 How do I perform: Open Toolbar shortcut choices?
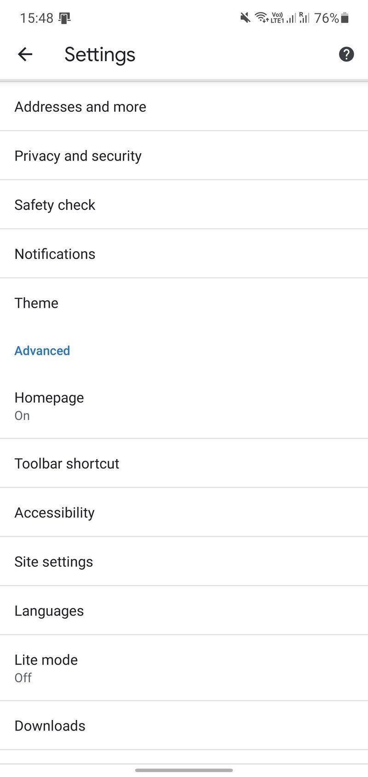(x=184, y=463)
